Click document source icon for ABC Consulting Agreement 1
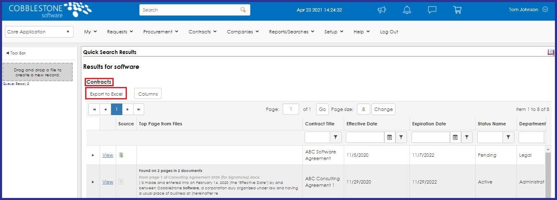This screenshot has height=200, width=557. click(121, 182)
